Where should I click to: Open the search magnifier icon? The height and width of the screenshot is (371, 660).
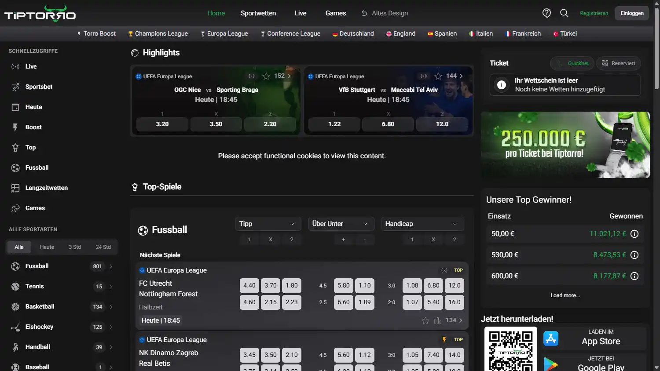point(564,13)
